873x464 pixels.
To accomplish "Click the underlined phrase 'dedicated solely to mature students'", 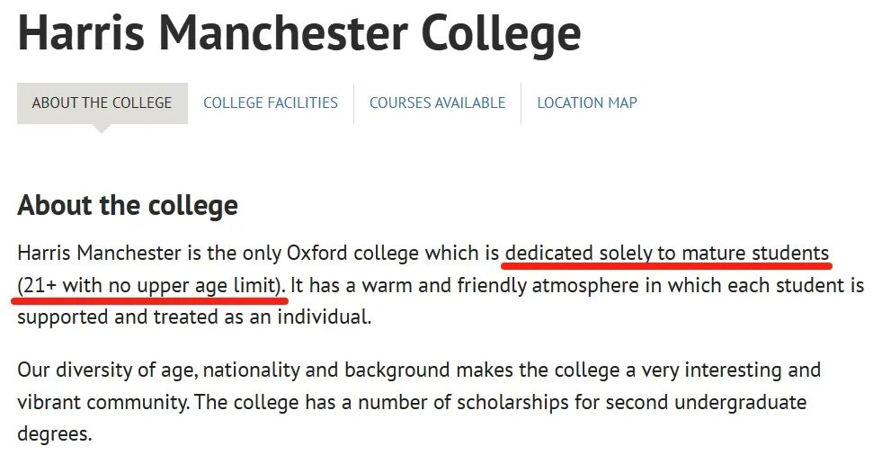I will coord(667,253).
